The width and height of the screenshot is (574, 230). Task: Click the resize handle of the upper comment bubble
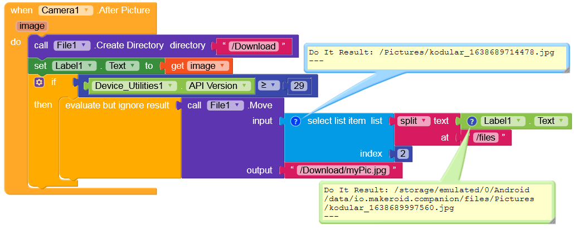(x=566, y=69)
